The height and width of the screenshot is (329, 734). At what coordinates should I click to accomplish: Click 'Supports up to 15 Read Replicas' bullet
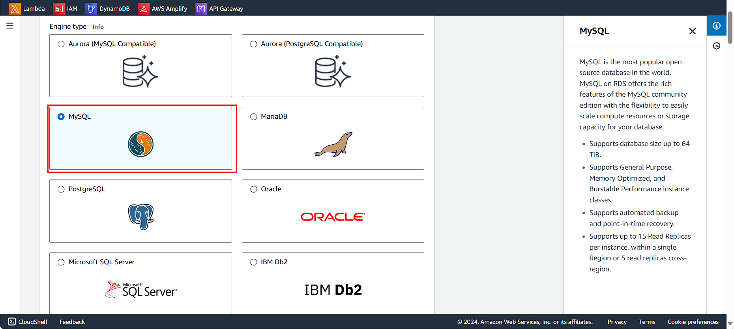640,252
